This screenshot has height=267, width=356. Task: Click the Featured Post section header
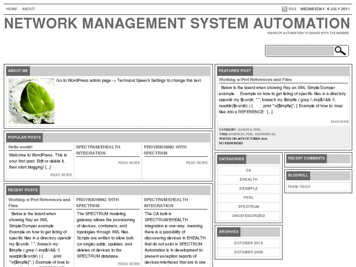click(x=235, y=71)
